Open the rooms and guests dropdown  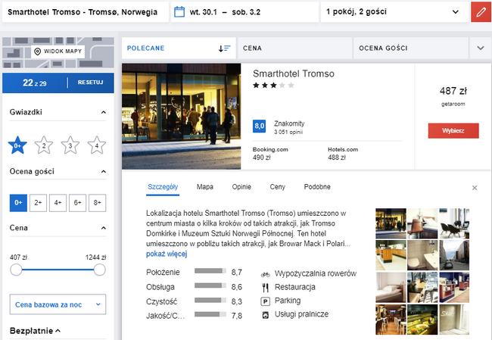point(394,12)
